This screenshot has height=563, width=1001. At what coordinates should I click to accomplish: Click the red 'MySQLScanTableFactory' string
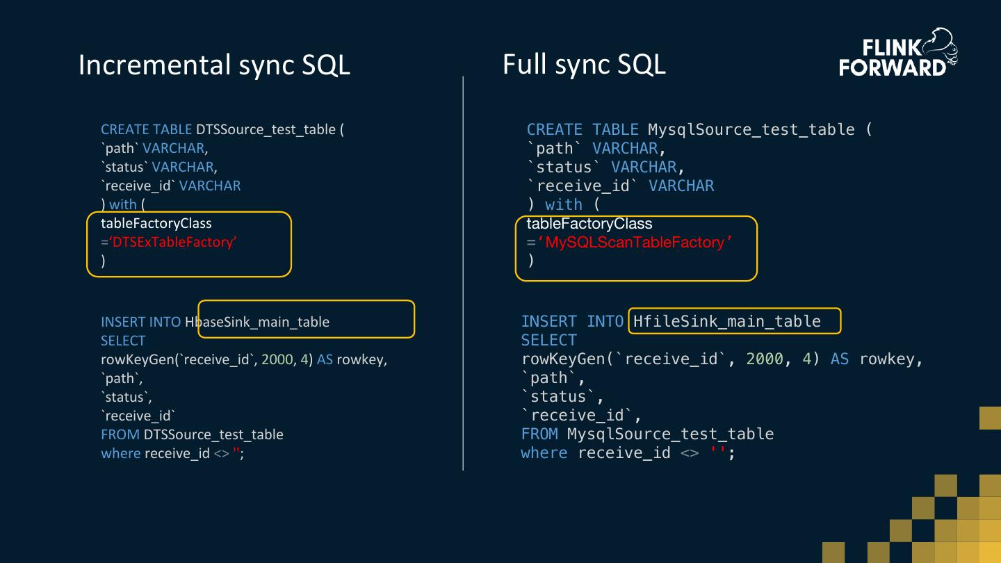[x=635, y=243]
